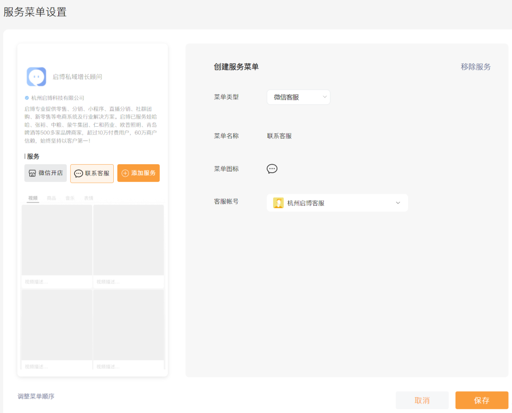Click the blue verified badge beside company name
512x413 pixels.
[x=27, y=98]
